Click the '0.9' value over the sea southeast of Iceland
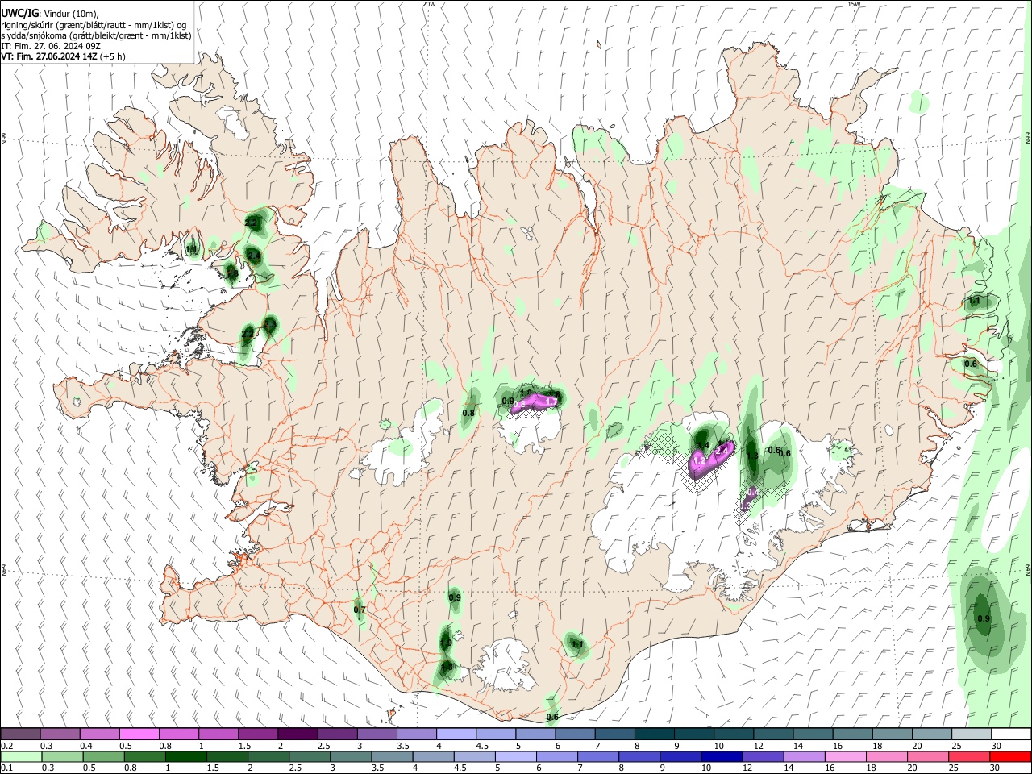 click(x=983, y=618)
